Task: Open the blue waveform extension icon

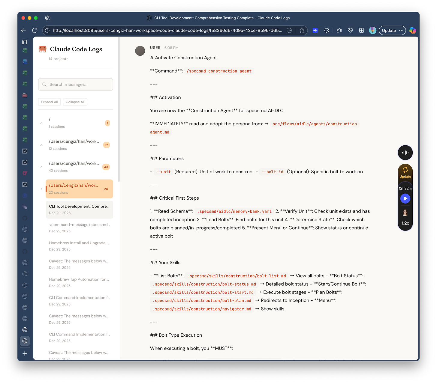Action: point(315,30)
